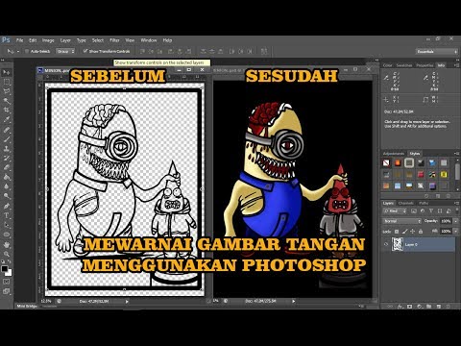Viewport: 461px width, 346px height.
Task: Open the Window menu
Action: click(149, 40)
